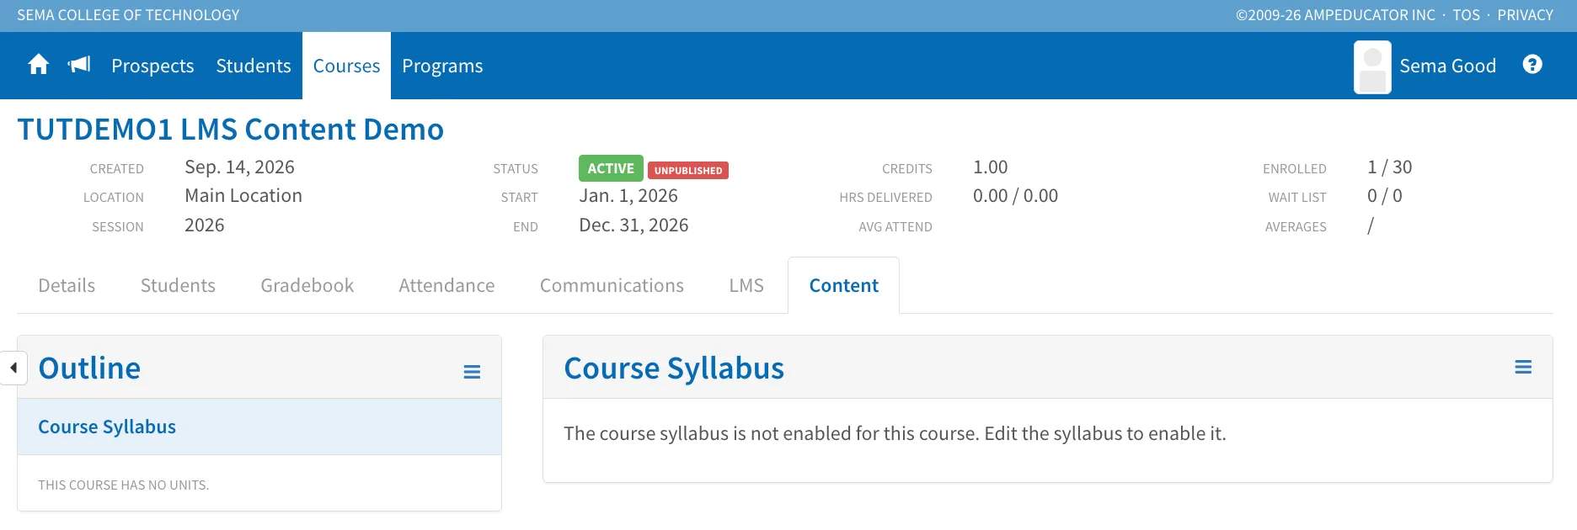The height and width of the screenshot is (530, 1577).
Task: Click the Course Syllabus panel heading
Action: click(x=674, y=368)
